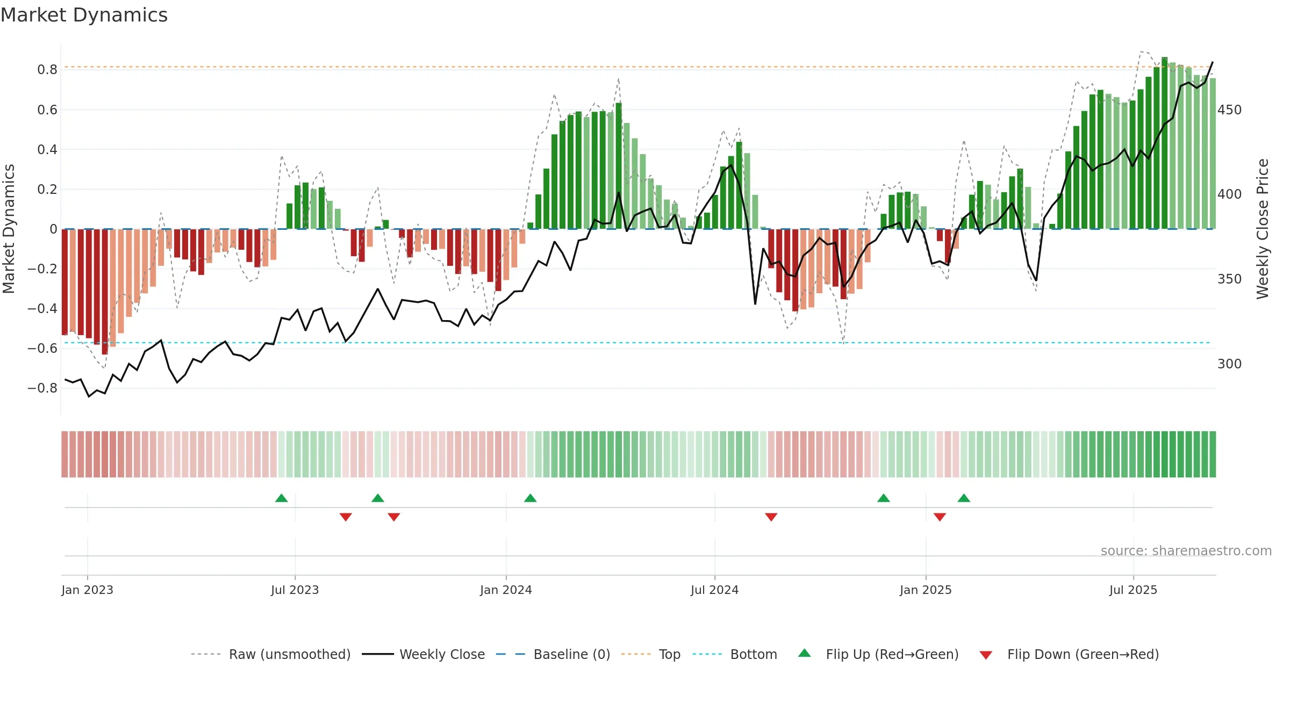The height and width of the screenshot is (725, 1290).
Task: Toggle Flip Down (Green→Red) legend entry
Action: tap(1069, 654)
